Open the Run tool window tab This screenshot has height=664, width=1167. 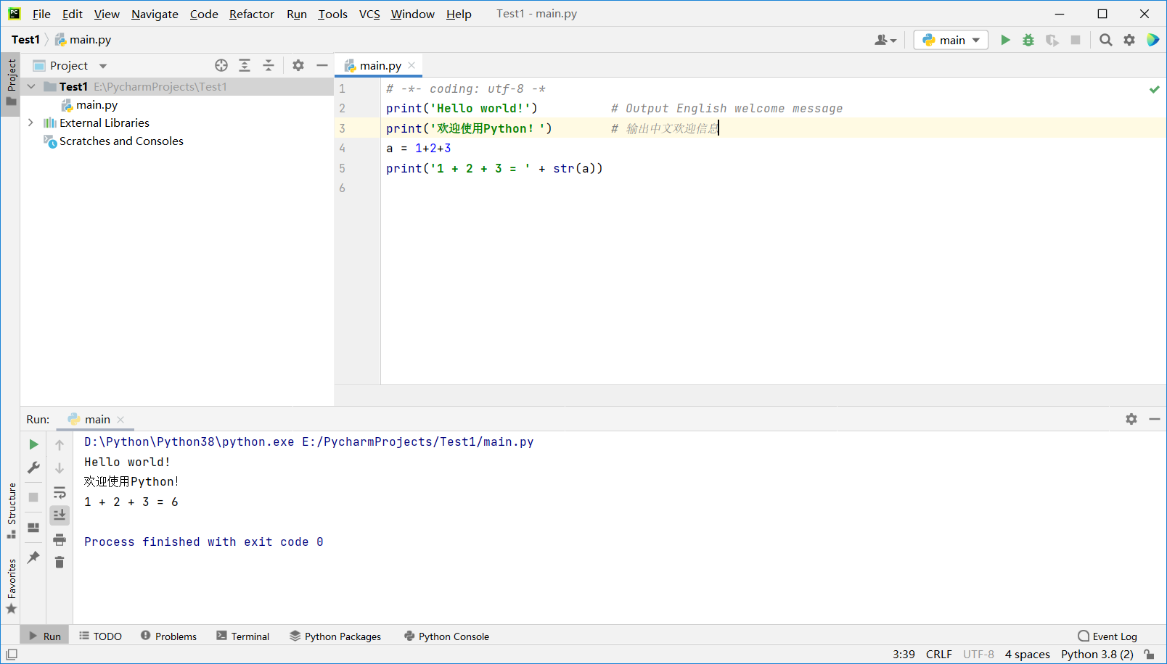45,636
